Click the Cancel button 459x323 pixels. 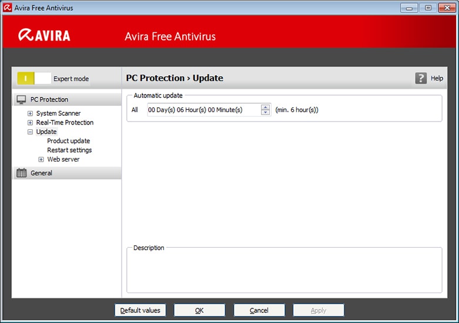click(259, 310)
